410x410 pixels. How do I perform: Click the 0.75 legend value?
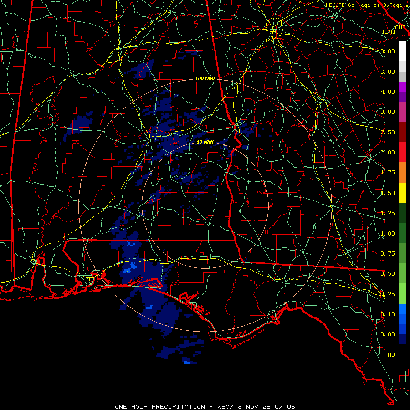(x=388, y=254)
